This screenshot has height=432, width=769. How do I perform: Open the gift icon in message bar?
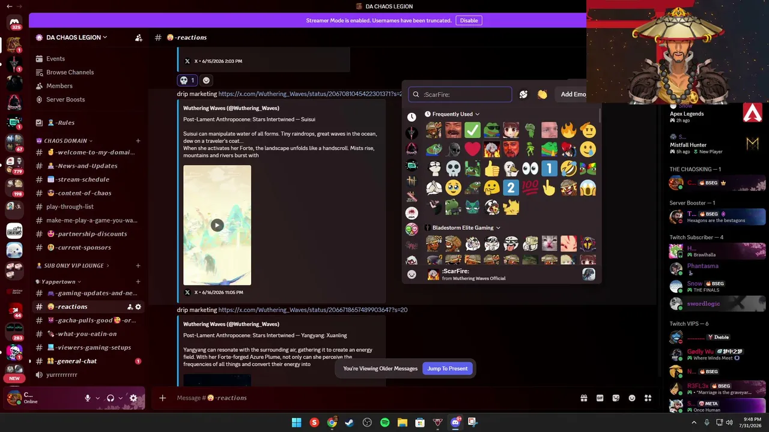(583, 398)
